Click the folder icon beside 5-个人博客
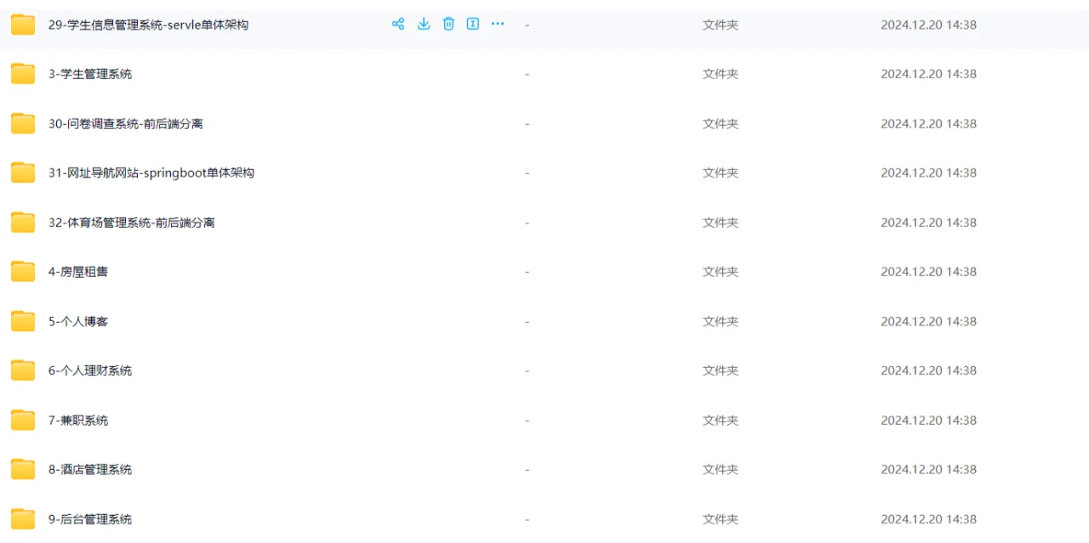The height and width of the screenshot is (543, 1089). click(x=22, y=320)
